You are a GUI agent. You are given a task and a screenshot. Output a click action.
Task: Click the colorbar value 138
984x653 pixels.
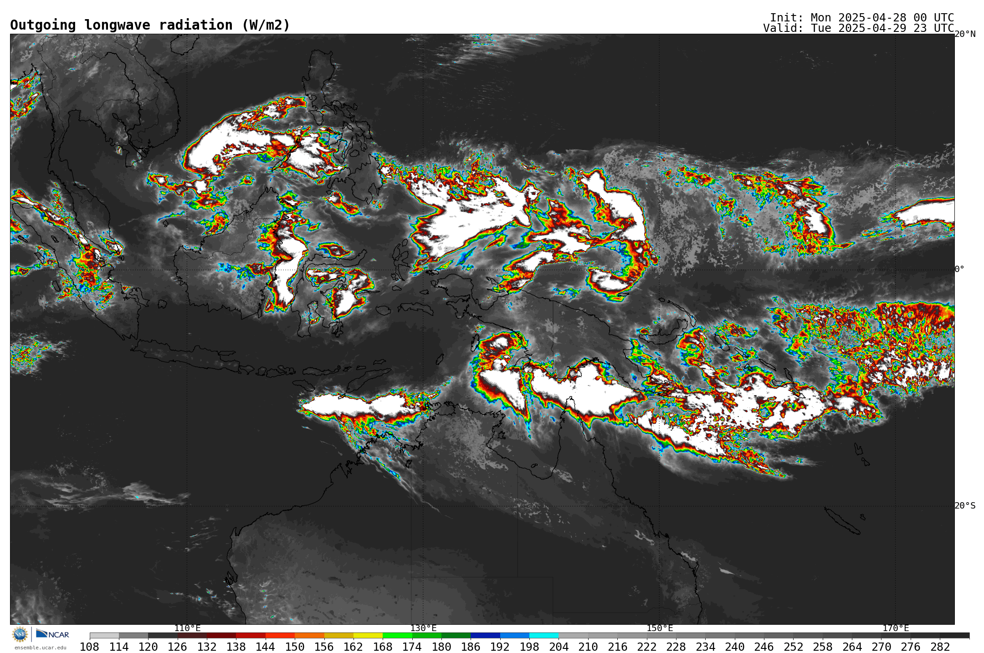[236, 647]
